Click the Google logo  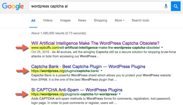(x=13, y=6)
